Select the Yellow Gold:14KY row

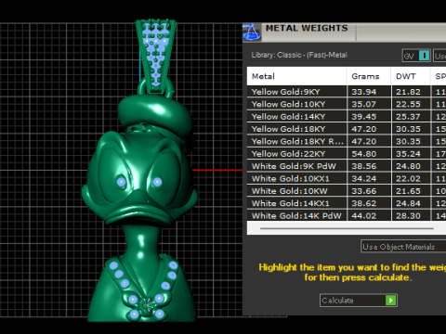(x=347, y=117)
